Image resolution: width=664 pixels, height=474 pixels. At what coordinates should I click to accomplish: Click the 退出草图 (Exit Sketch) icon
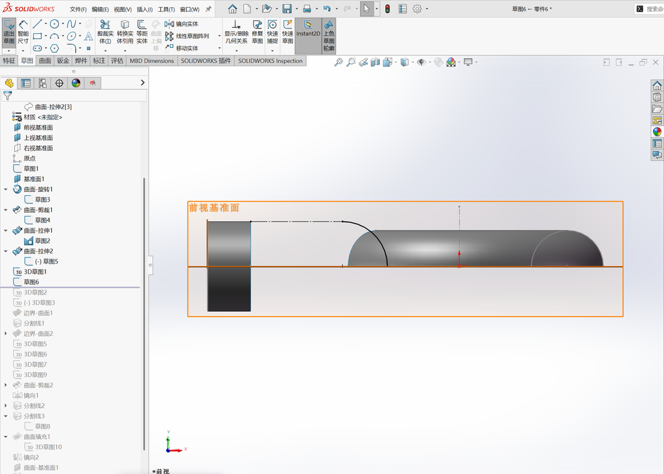(9, 32)
